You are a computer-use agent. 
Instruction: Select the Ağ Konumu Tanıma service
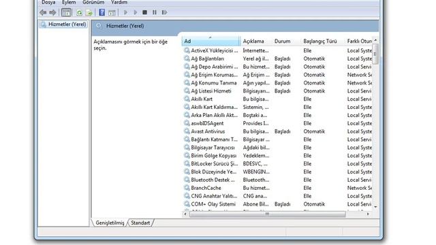click(213, 83)
